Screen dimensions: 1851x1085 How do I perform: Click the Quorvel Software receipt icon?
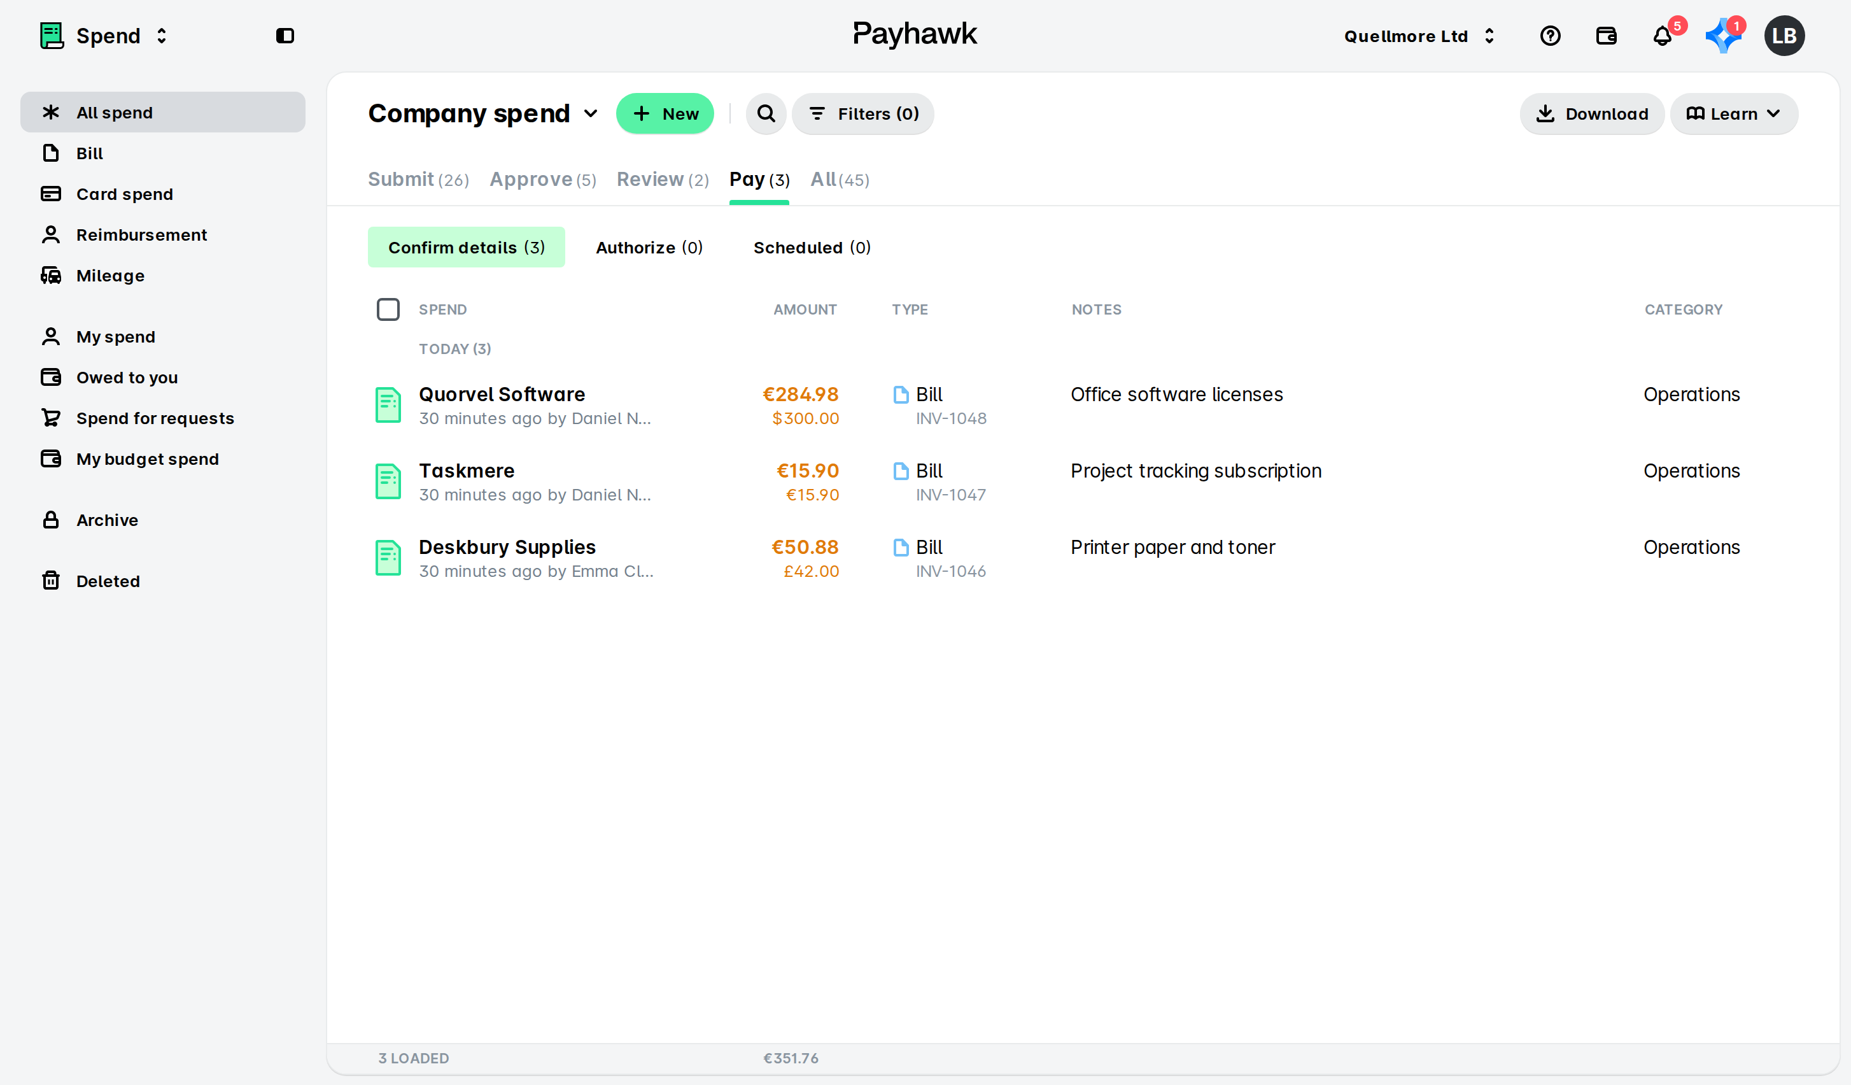point(388,405)
